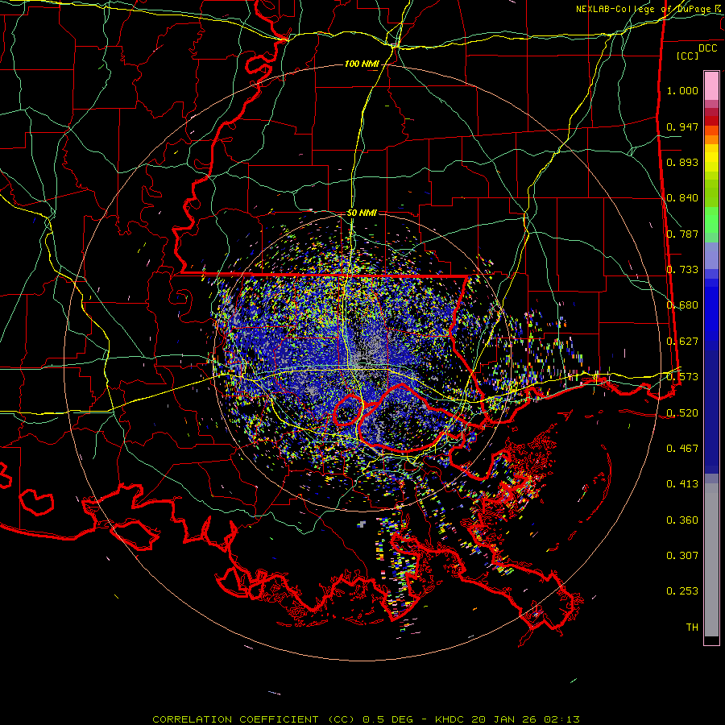Select the 0.893 scale value
Screen dimensions: 725x725
tap(682, 162)
